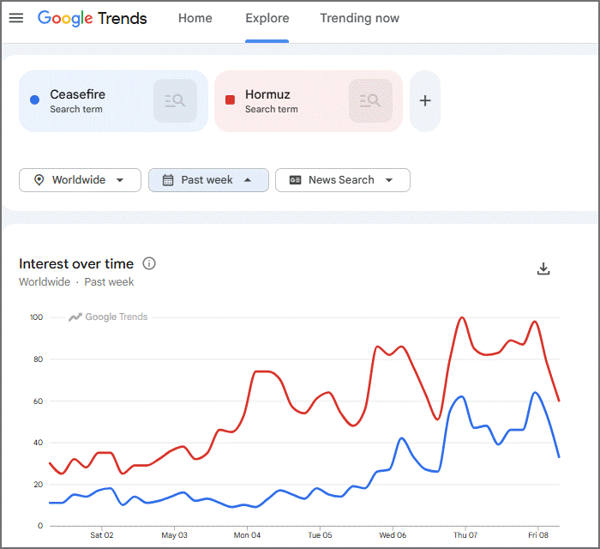This screenshot has height=549, width=600.
Task: Edit the Ceasefire search term
Action: point(78,94)
